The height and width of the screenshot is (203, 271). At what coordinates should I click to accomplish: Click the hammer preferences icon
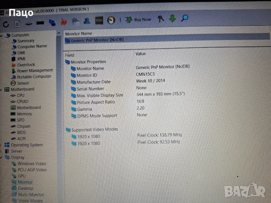(x=161, y=19)
